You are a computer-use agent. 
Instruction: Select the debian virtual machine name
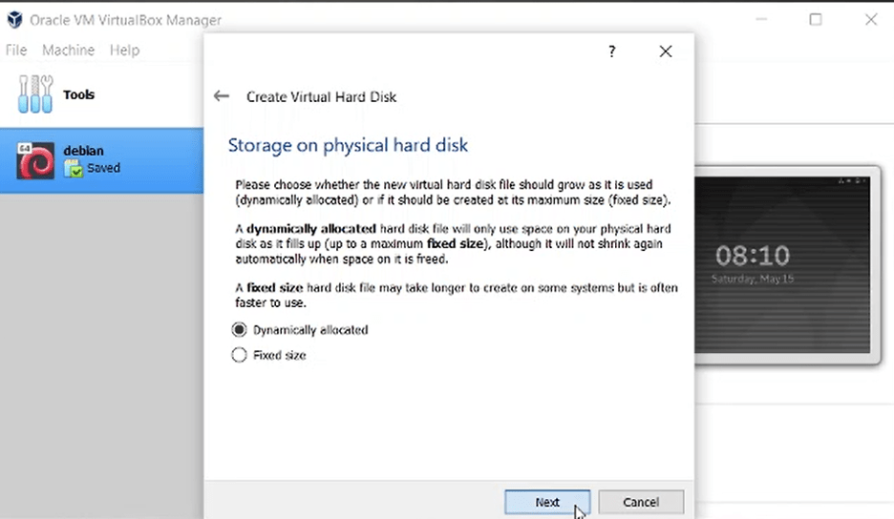point(83,151)
